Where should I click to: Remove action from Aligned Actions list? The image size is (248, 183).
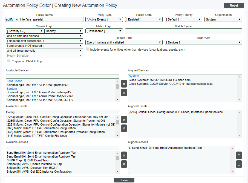pyautogui.click(x=124, y=164)
